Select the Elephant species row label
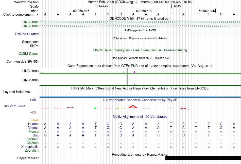Viewport: 241px width, 164px height. tap(32, 139)
